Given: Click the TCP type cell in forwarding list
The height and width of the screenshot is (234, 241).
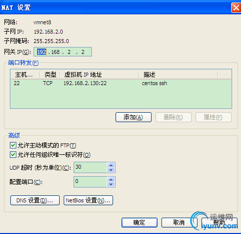Looking at the screenshot, I should (x=48, y=83).
